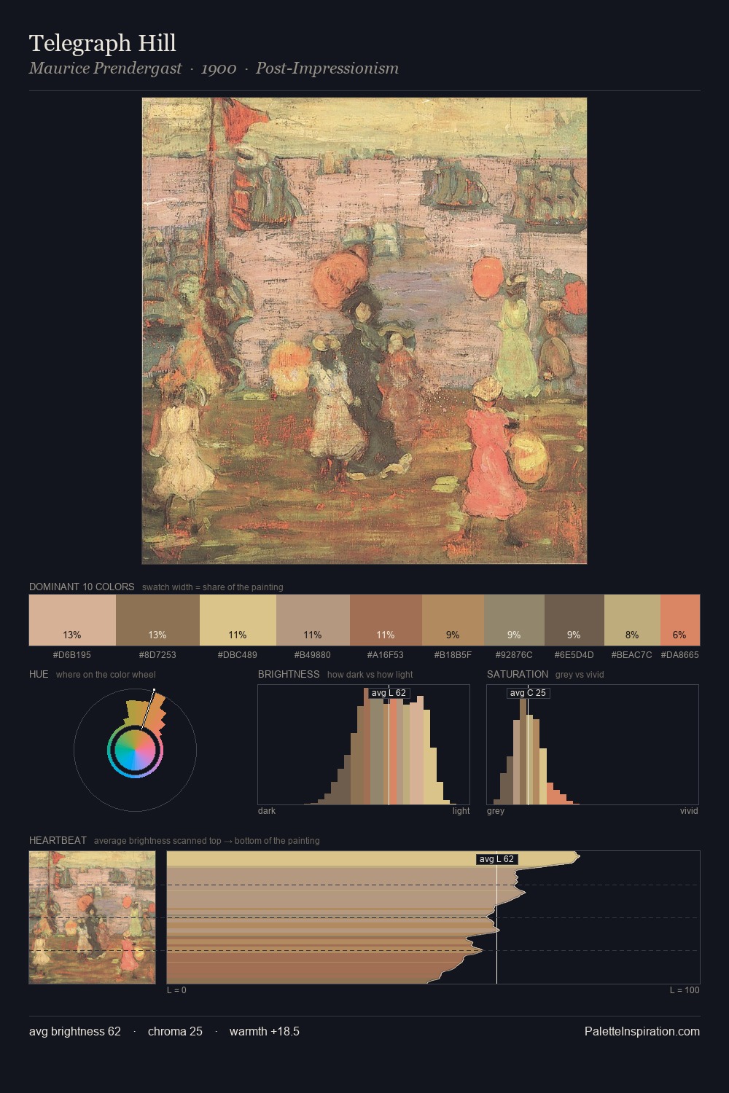Click the 'L = 100' axis label
This screenshot has width=729, height=1093.
[x=685, y=990]
